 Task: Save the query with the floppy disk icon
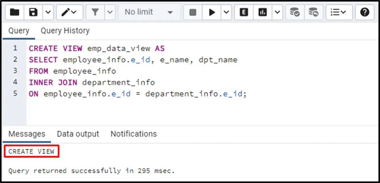point(34,12)
